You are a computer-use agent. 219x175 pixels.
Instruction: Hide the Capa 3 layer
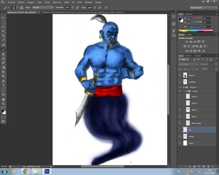pyautogui.click(x=180, y=110)
